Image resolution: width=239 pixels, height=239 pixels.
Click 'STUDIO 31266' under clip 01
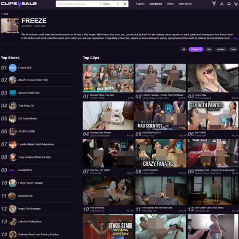[x=97, y=98]
